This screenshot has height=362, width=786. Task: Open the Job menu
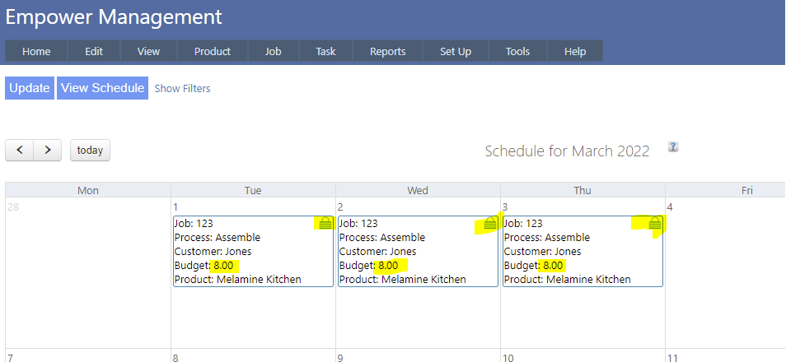point(273,51)
